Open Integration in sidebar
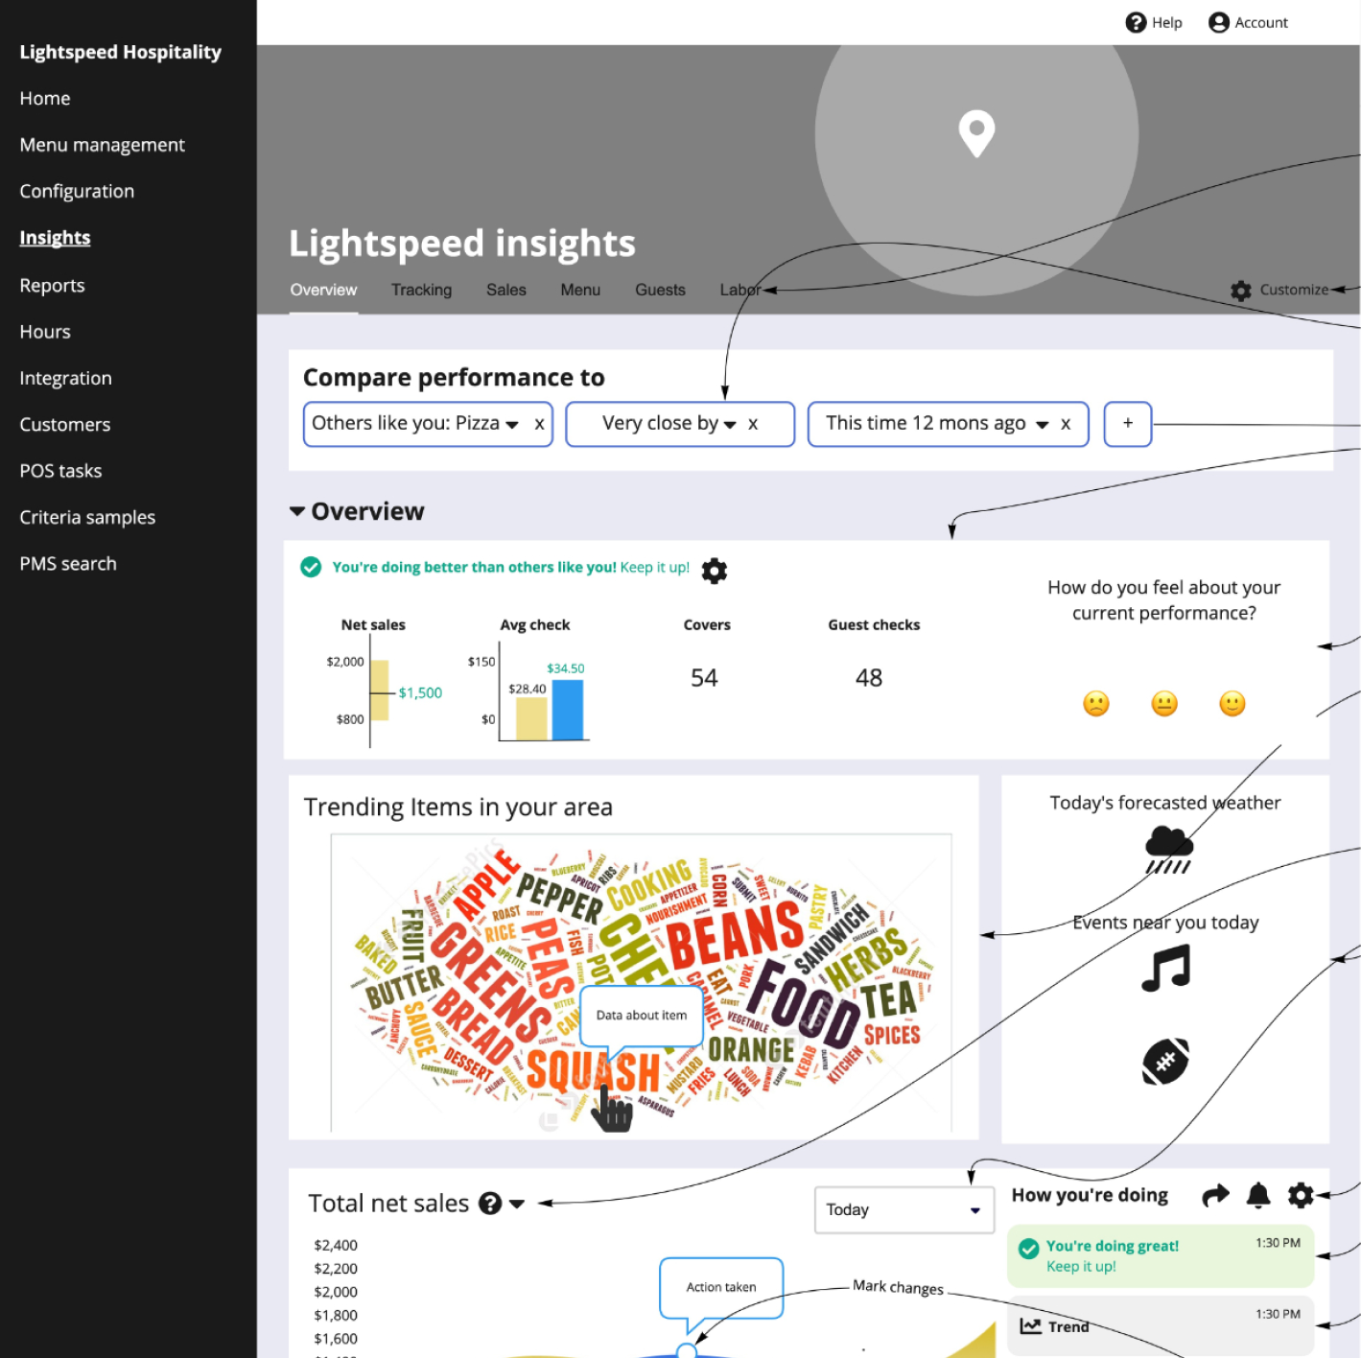 pyautogui.click(x=65, y=379)
